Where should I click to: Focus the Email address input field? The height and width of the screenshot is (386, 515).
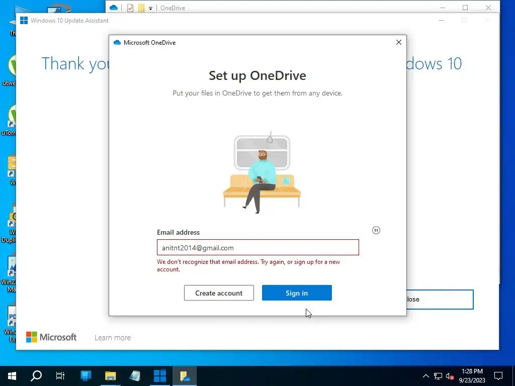click(258, 247)
